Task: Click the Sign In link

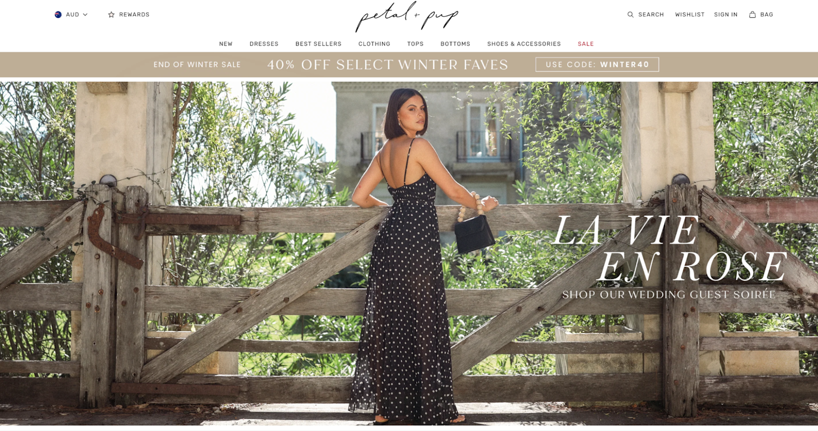Action: click(726, 14)
